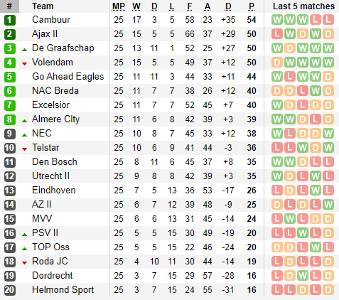Click the W wins column header
Screen dimensions: 339x300
tap(136, 6)
